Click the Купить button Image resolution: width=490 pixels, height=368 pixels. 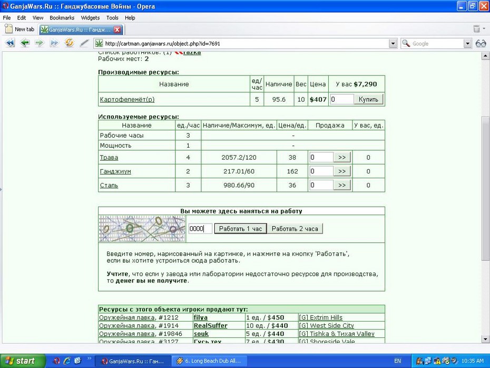[368, 100]
